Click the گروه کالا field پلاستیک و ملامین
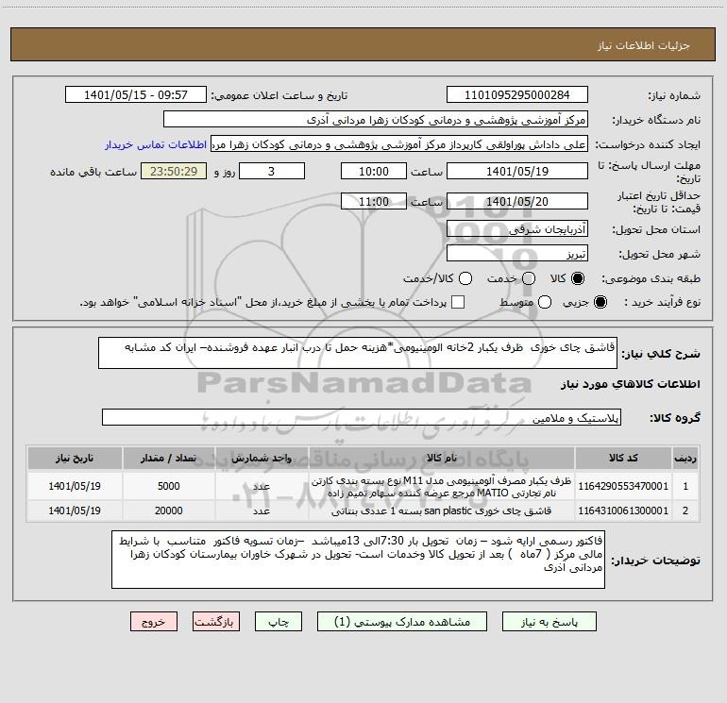The width and height of the screenshot is (727, 703). coord(362,417)
